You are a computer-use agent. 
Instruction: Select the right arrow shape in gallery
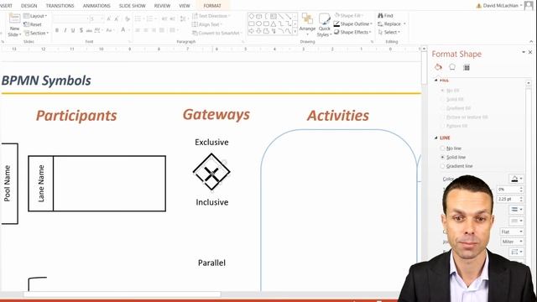(252, 31)
